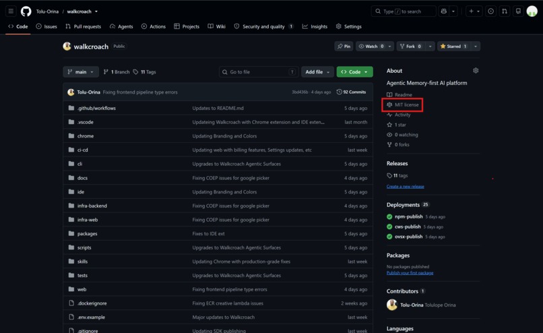
Task: View the 92 Commits history
Action: [x=351, y=92]
